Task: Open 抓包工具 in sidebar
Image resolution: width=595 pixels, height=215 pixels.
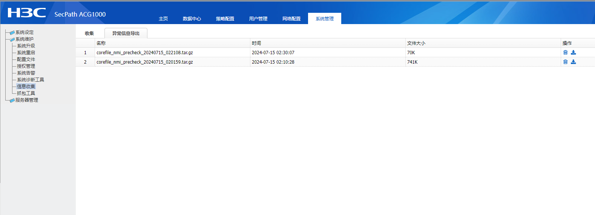Action: [26, 93]
